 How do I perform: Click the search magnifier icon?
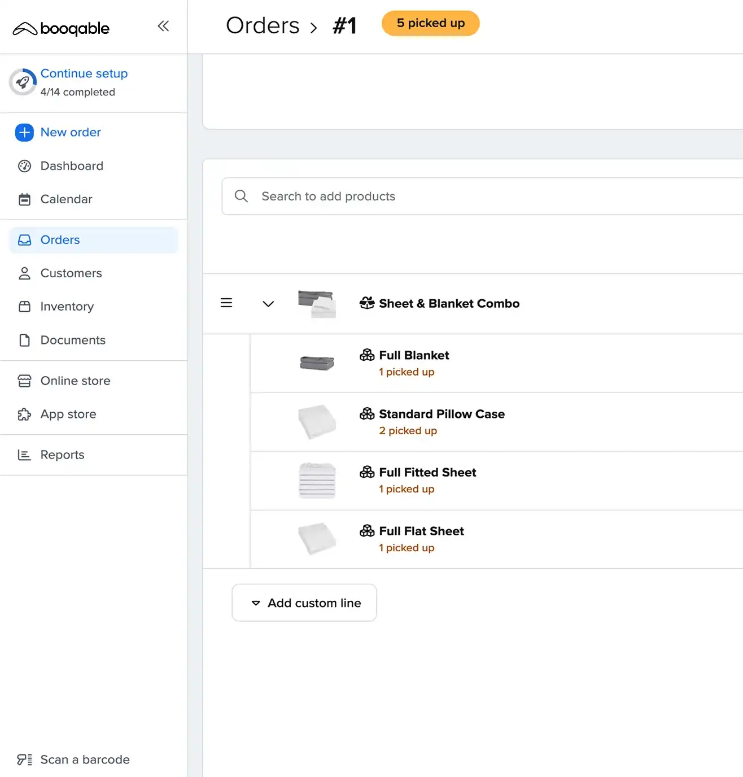(241, 197)
